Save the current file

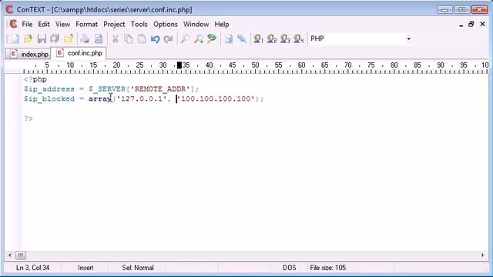[x=42, y=38]
